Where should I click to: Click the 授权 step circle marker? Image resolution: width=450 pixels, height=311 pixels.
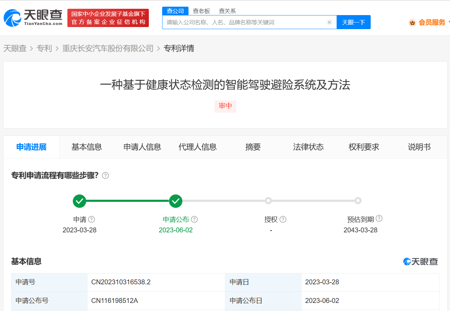269,201
